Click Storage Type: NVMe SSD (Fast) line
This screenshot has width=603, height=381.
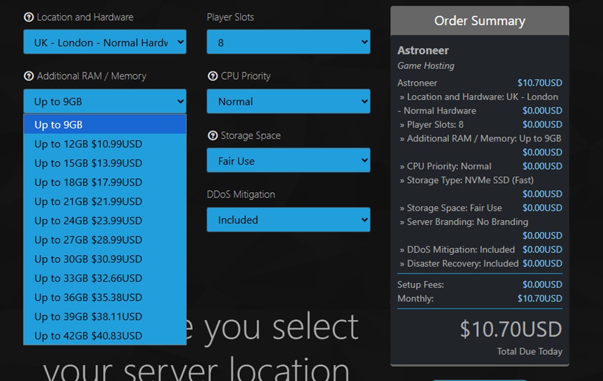click(480, 187)
